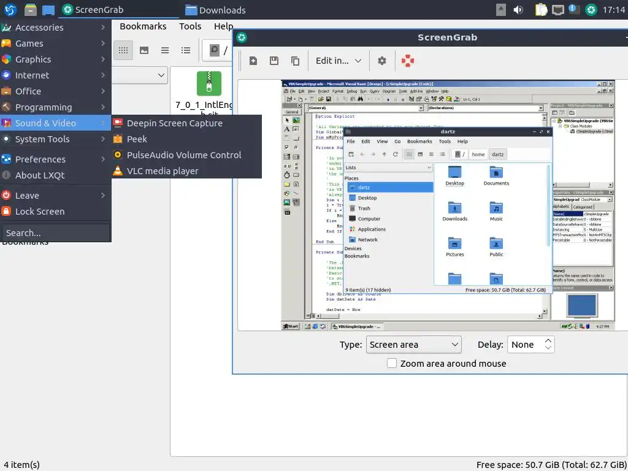The width and height of the screenshot is (628, 471).
Task: Expand the Games menu category
Action: click(x=55, y=44)
